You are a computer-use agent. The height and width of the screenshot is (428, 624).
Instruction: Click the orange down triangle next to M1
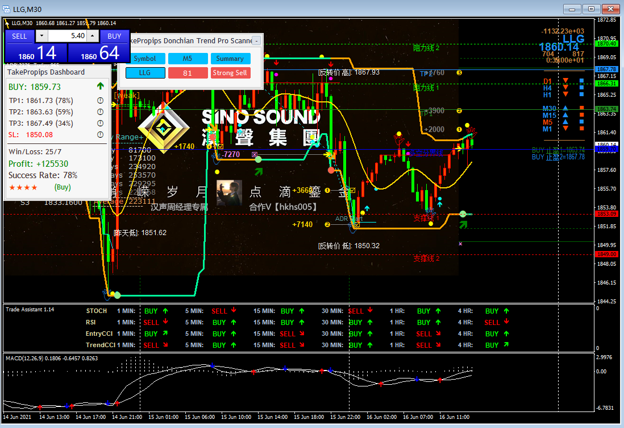[x=565, y=128]
